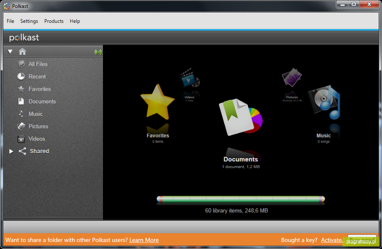Open the Settings menu

click(29, 21)
